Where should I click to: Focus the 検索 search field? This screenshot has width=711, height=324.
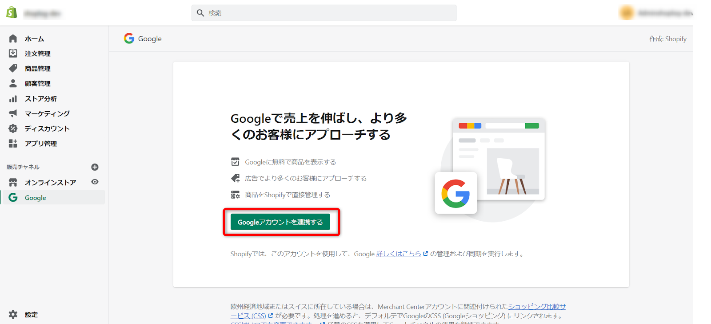324,13
